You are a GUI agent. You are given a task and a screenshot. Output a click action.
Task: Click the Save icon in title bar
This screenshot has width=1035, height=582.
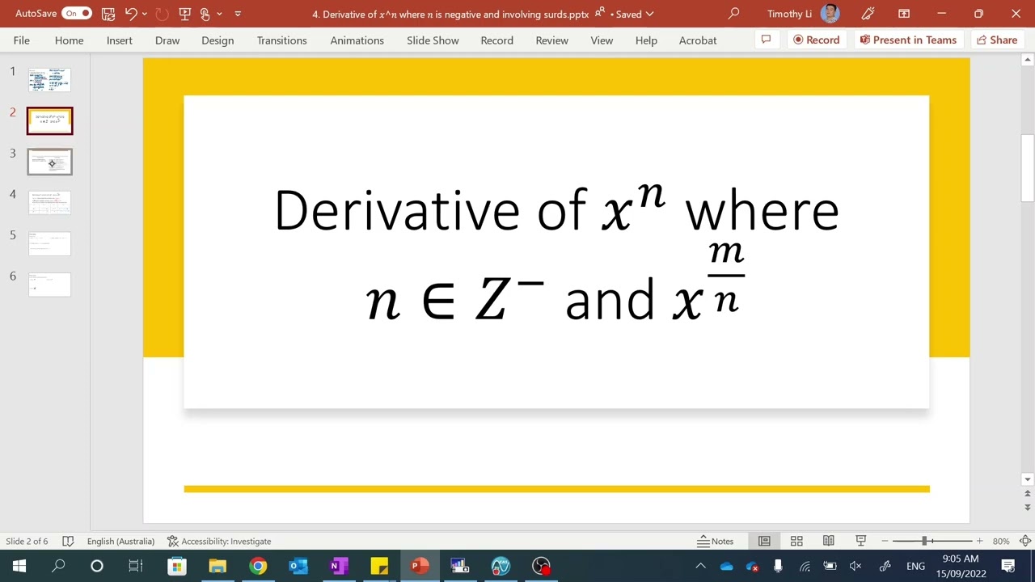tap(108, 14)
